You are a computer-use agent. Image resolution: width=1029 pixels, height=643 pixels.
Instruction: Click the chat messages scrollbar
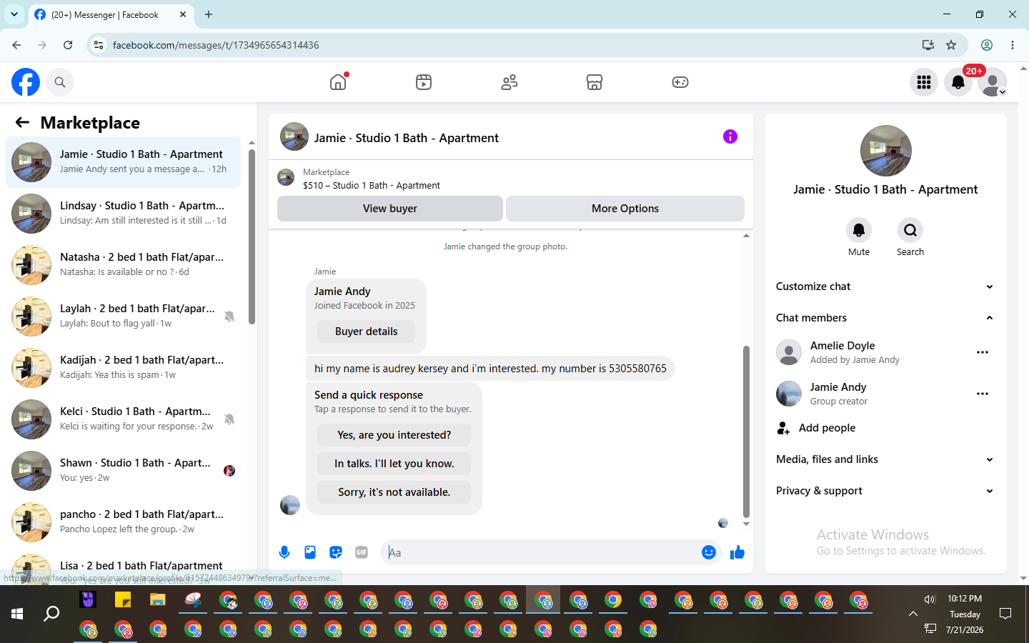point(746,432)
